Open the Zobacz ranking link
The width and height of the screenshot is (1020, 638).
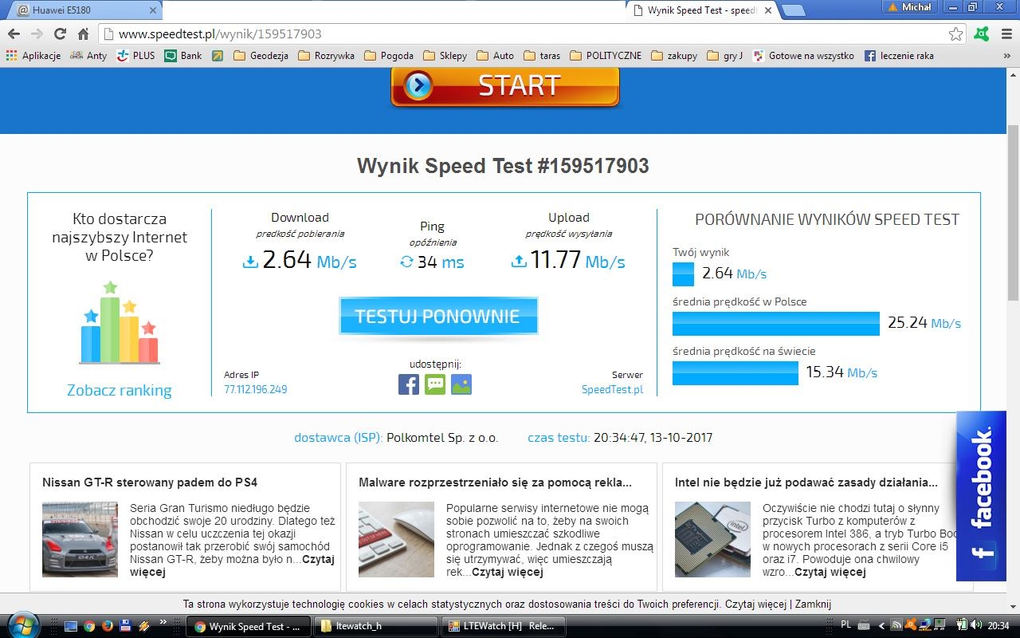(x=120, y=390)
